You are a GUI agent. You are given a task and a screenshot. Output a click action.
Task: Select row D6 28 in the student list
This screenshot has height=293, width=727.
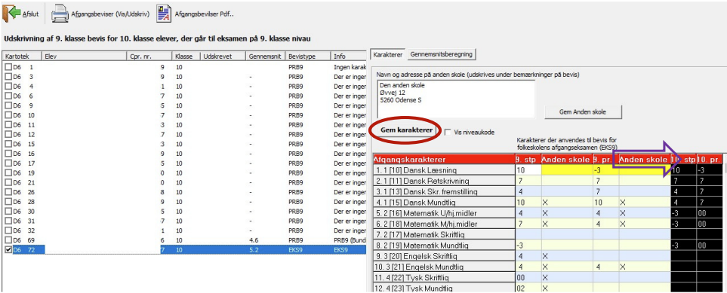(x=184, y=201)
